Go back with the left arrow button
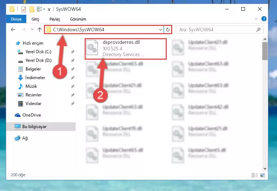Screen dimensions: 277x191 (x=13, y=29)
